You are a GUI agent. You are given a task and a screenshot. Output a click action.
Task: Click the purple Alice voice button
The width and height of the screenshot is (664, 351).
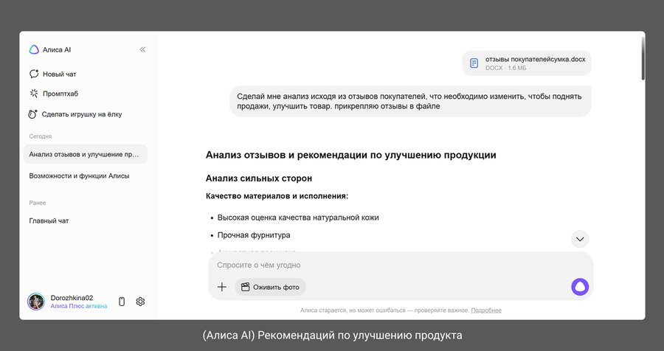pyautogui.click(x=580, y=287)
